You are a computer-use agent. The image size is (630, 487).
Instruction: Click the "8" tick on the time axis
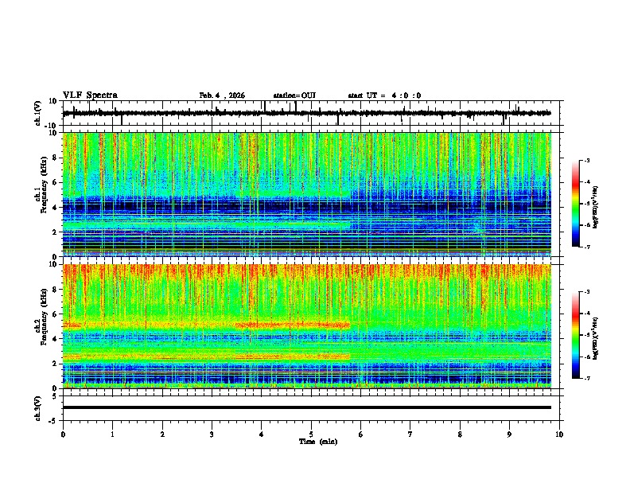[x=460, y=434]
